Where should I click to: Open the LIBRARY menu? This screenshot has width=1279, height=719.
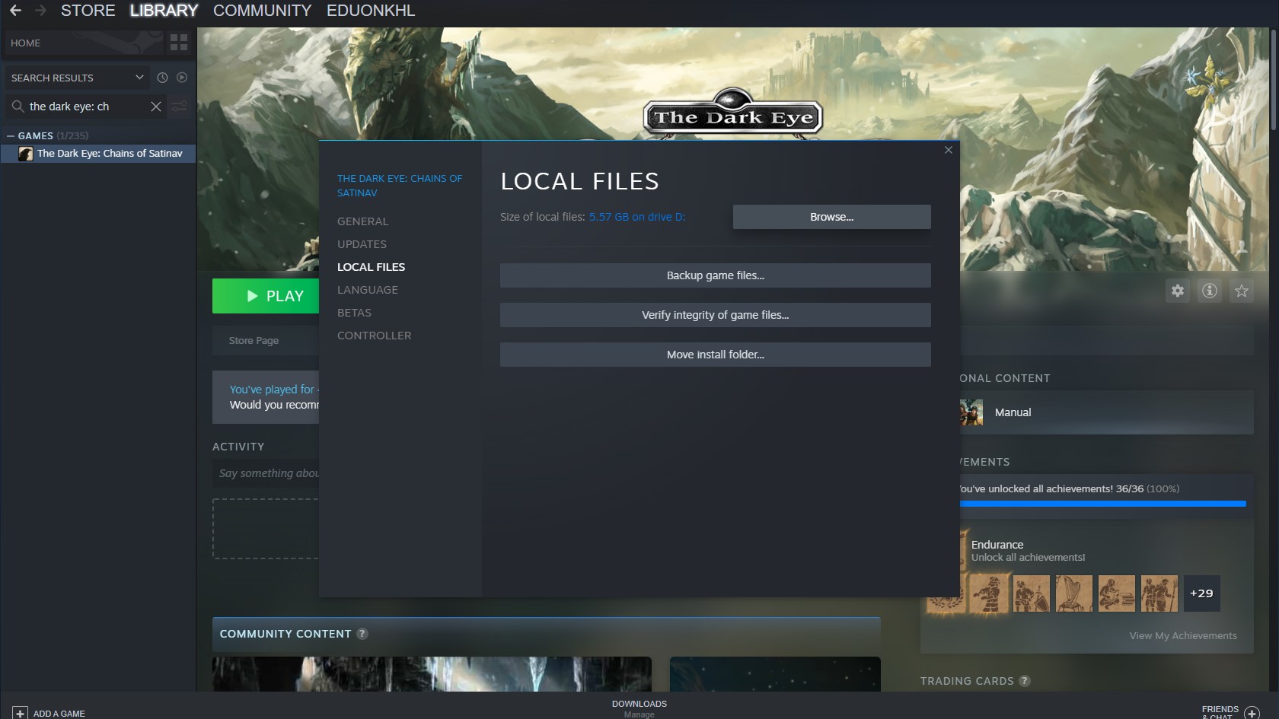click(164, 11)
